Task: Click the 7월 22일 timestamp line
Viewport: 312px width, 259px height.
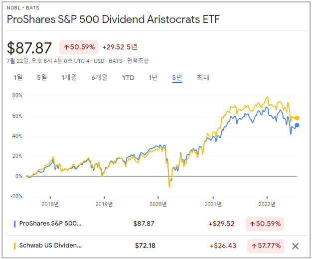Action: (78, 60)
